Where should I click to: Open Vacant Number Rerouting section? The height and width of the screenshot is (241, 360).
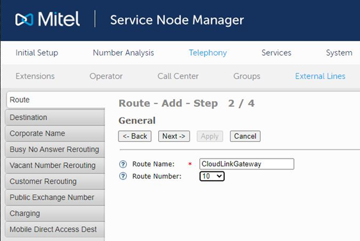pos(55,166)
